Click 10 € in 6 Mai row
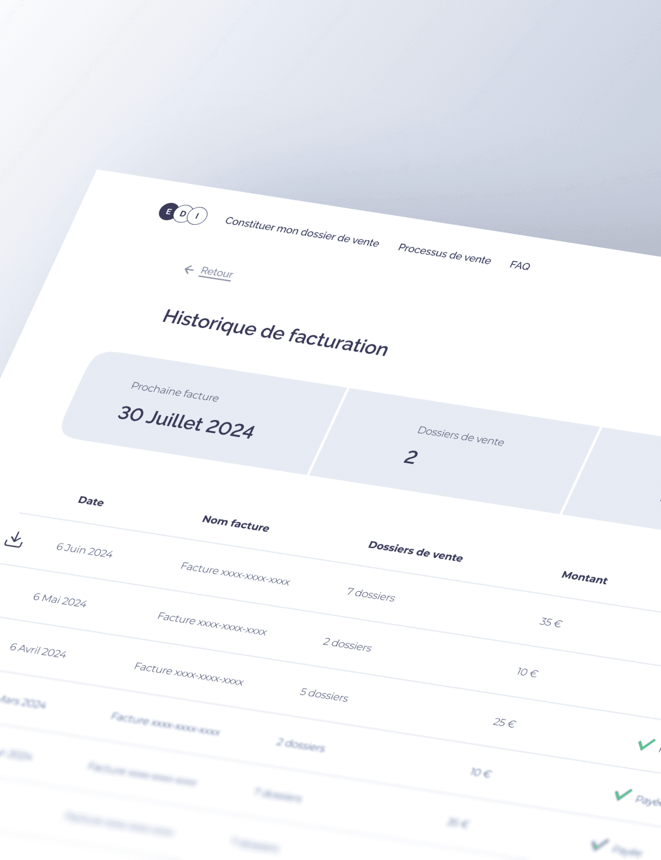The height and width of the screenshot is (860, 661). pyautogui.click(x=527, y=672)
